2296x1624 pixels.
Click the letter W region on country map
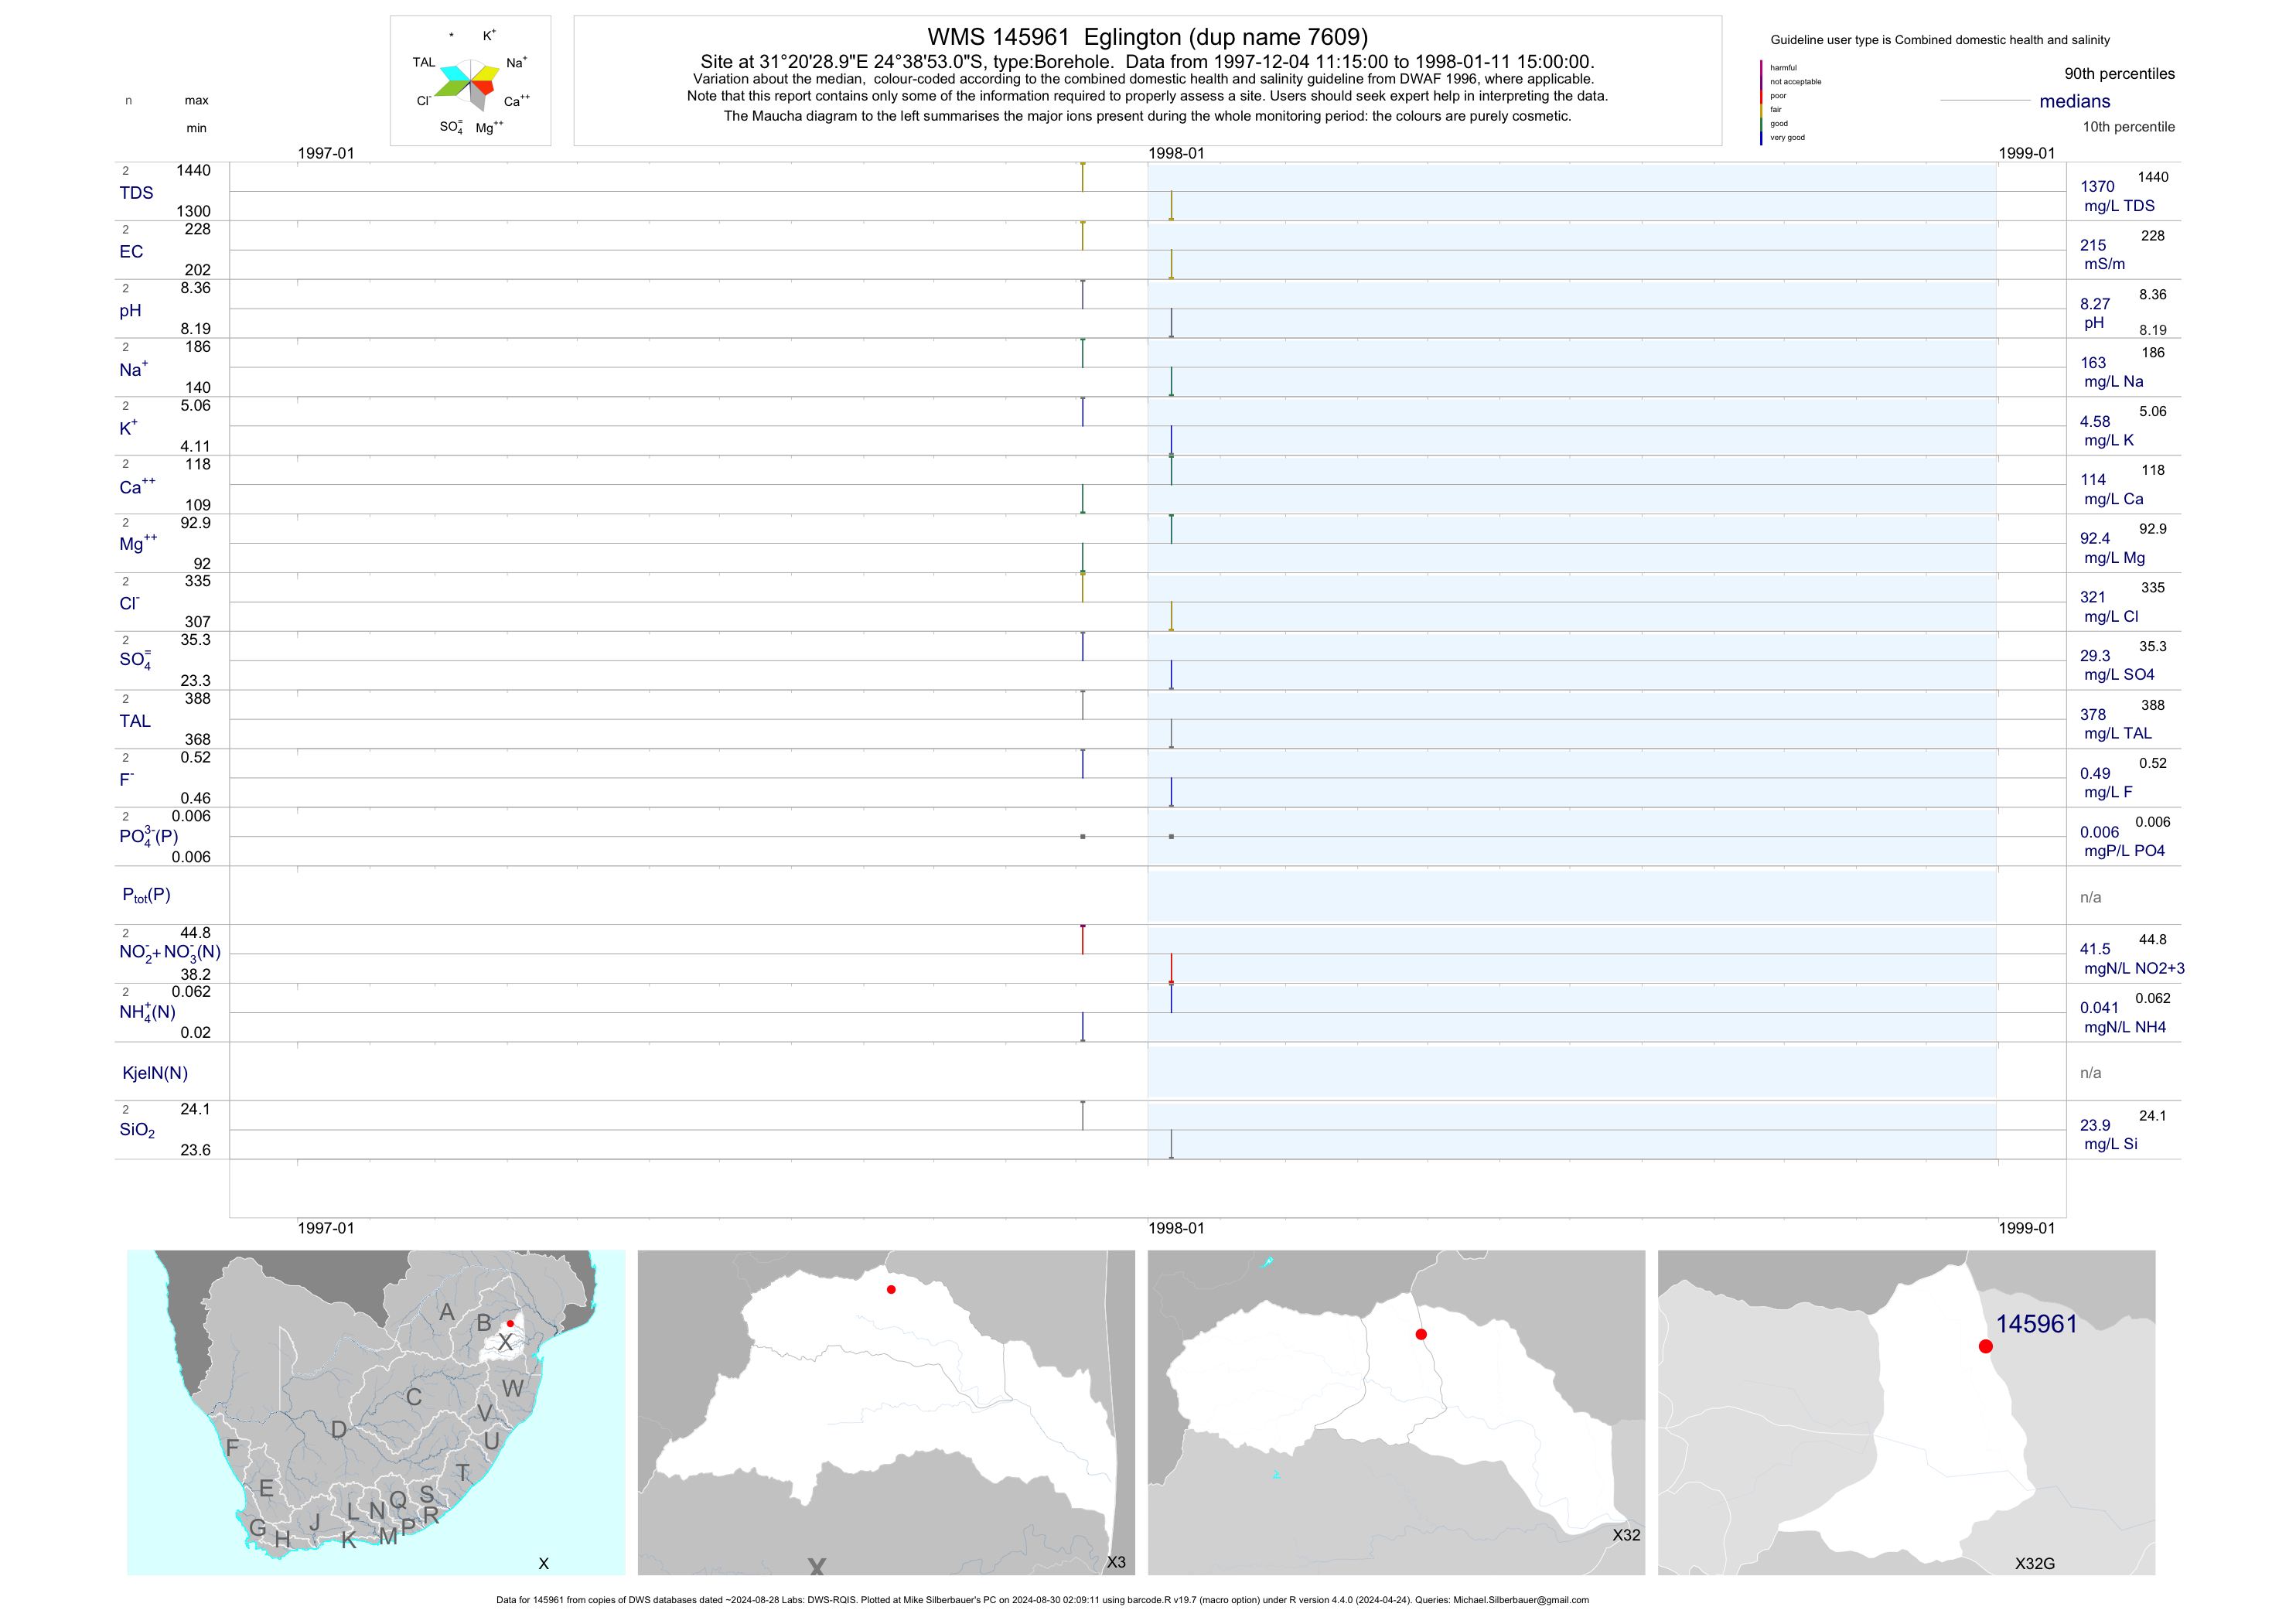point(513,1388)
